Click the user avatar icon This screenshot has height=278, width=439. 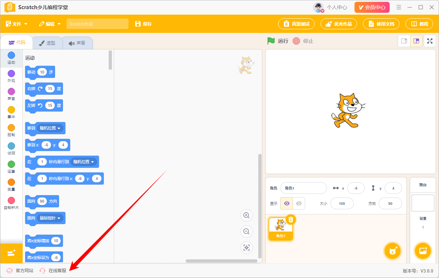pyautogui.click(x=319, y=7)
